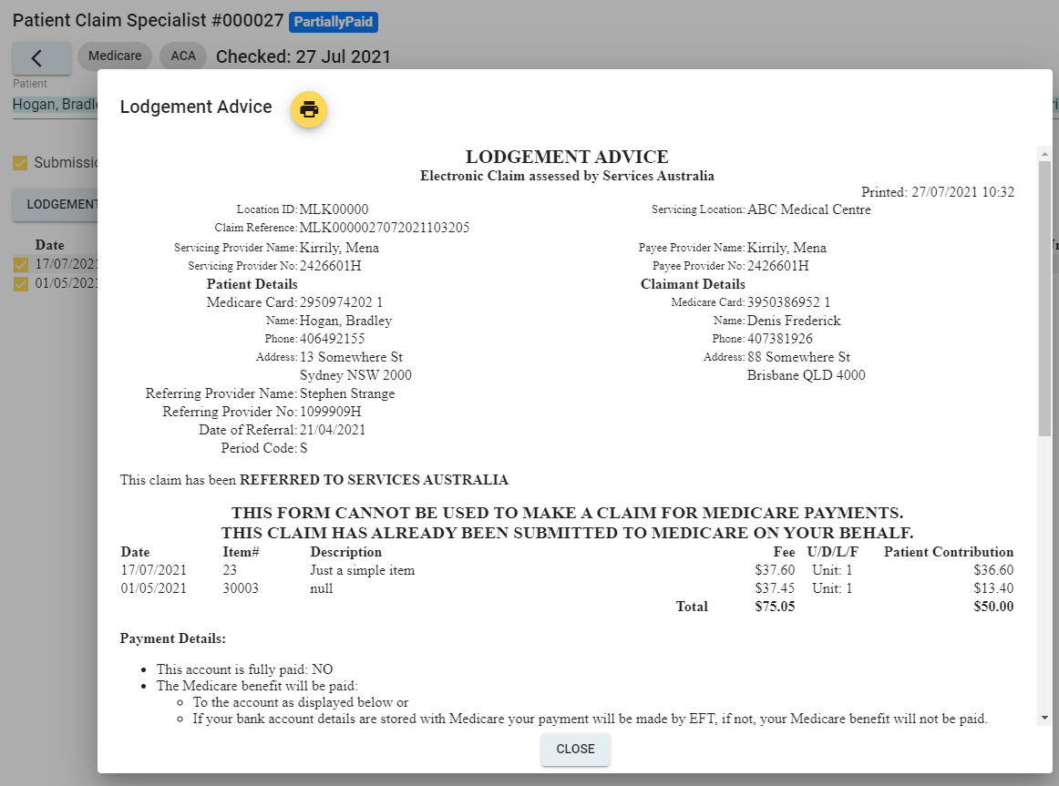
Task: Click total fee $75.05
Action: tap(775, 607)
